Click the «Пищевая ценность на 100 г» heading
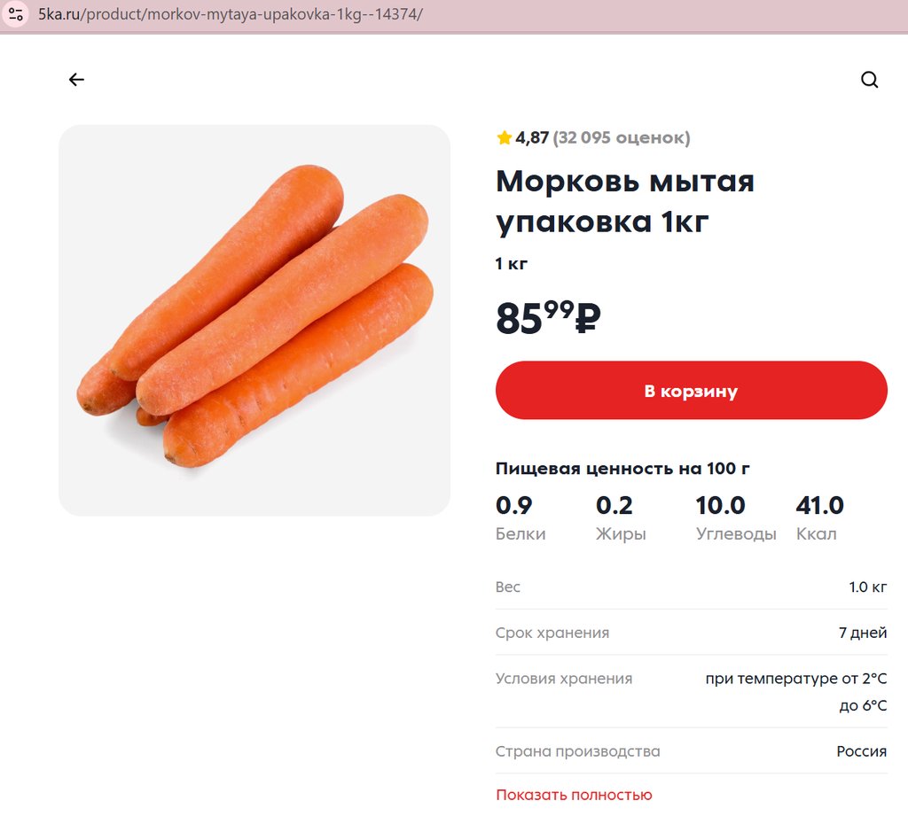The height and width of the screenshot is (824, 908). coord(623,469)
